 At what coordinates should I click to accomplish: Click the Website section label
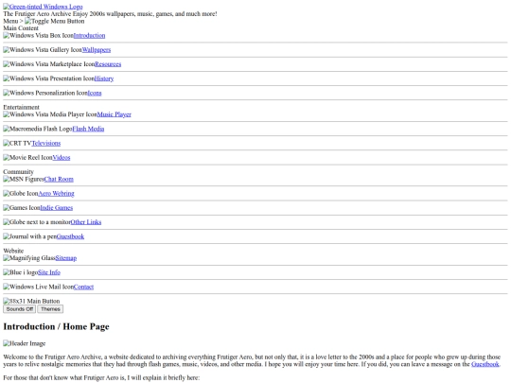tap(13, 251)
